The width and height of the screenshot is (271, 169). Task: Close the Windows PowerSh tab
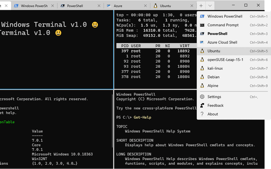point(53,6)
